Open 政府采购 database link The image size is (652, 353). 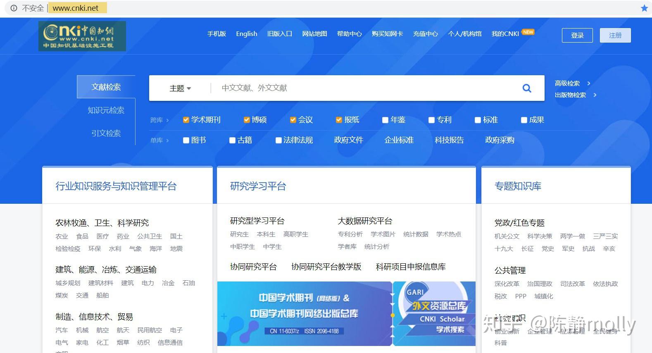coord(500,141)
